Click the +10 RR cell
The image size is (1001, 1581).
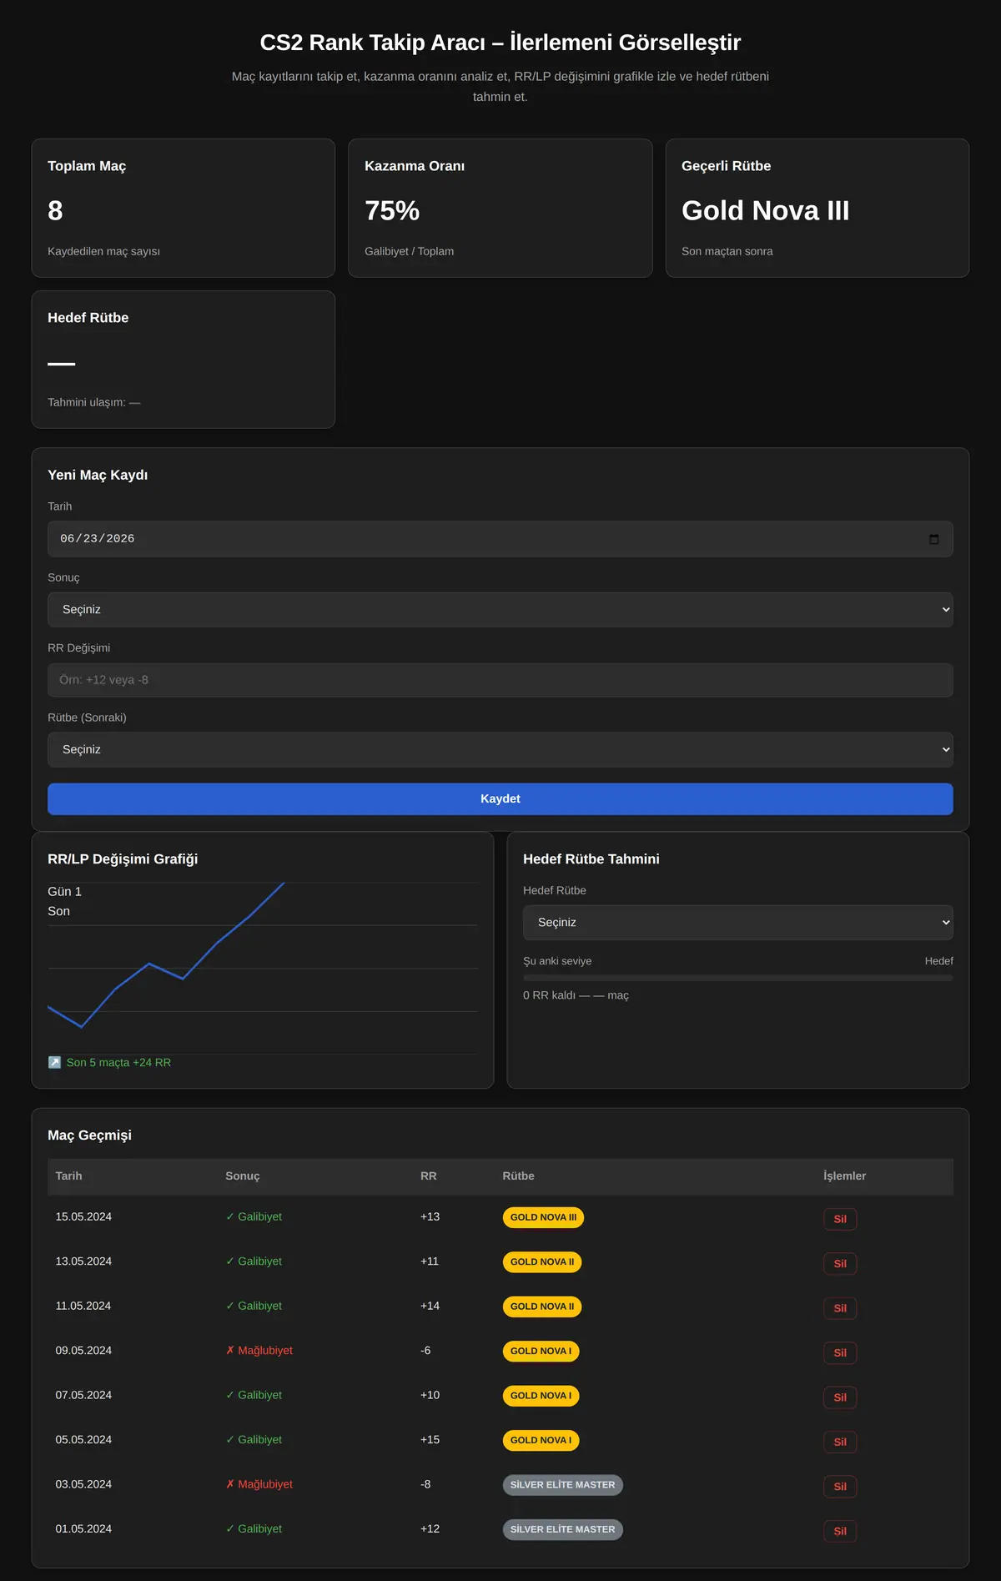point(430,1395)
